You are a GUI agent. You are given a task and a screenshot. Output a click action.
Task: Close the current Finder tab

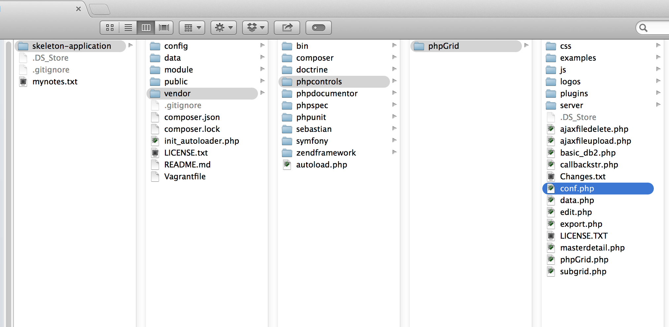click(79, 9)
